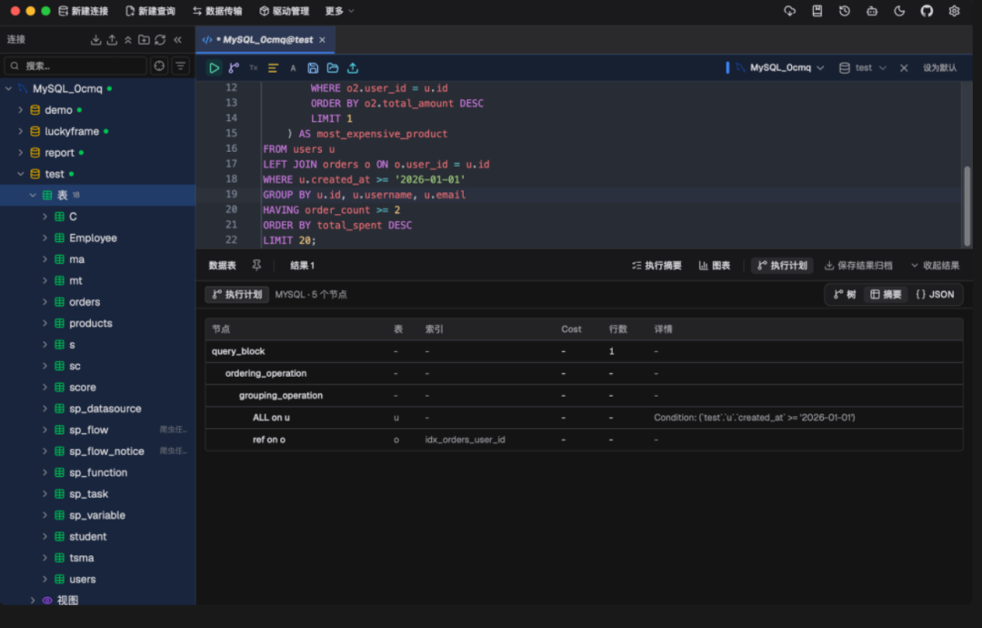
Task: Click the locate target icon beside search
Action: (x=159, y=66)
